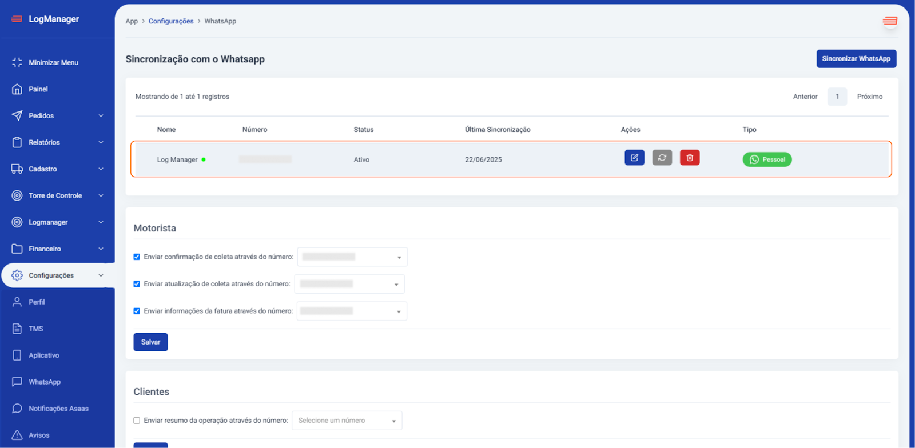Click the Relatórios clipboard icon
This screenshot has width=915, height=448.
click(x=17, y=142)
